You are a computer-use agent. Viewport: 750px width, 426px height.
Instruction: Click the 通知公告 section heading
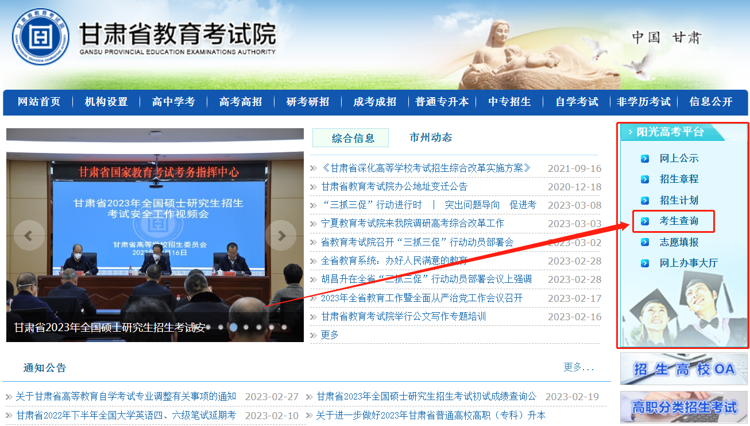tap(45, 368)
